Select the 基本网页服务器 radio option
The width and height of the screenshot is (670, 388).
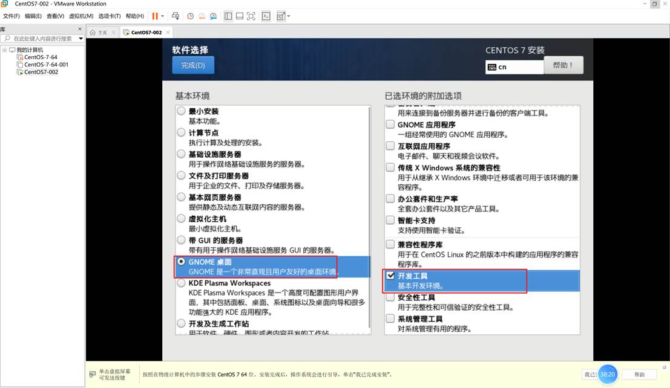point(181,197)
